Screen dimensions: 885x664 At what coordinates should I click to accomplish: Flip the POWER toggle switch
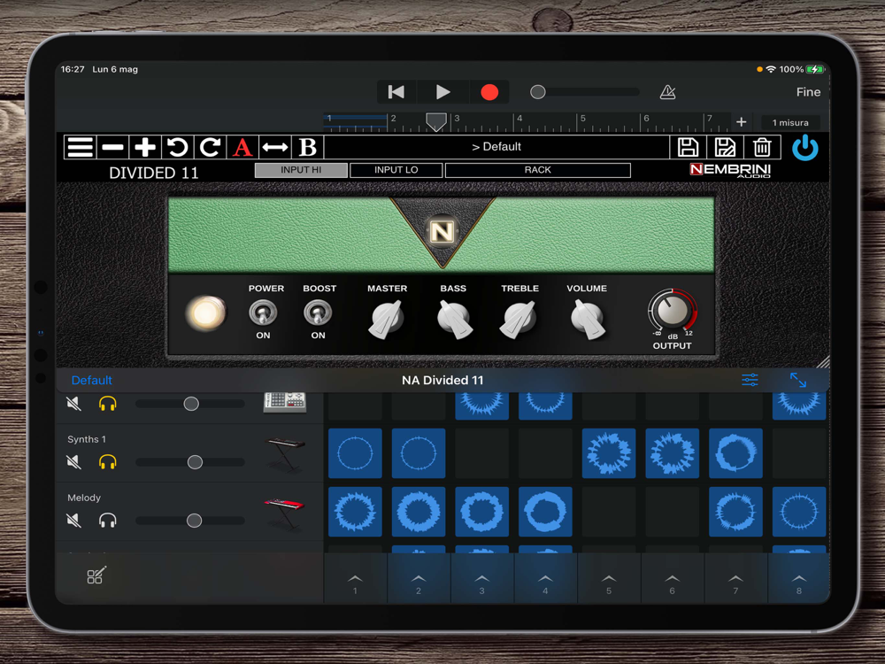pyautogui.click(x=263, y=313)
